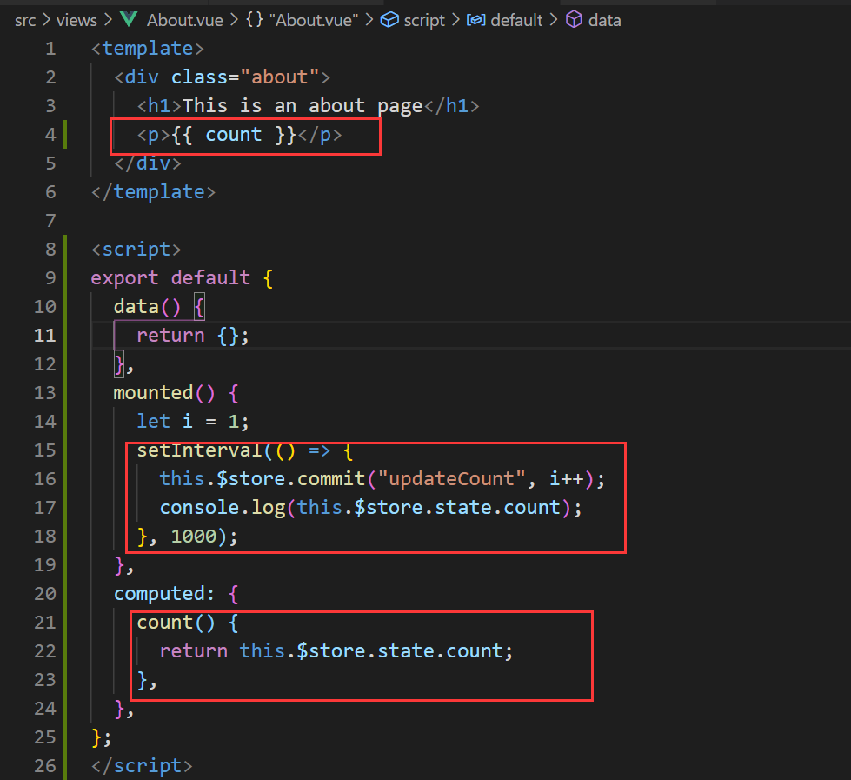Click the chevron before the script icon
Viewport: 851px width, 780px height.
point(369,21)
